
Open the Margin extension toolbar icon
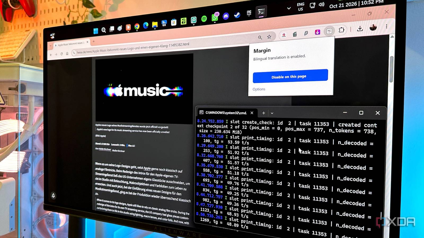329,31
